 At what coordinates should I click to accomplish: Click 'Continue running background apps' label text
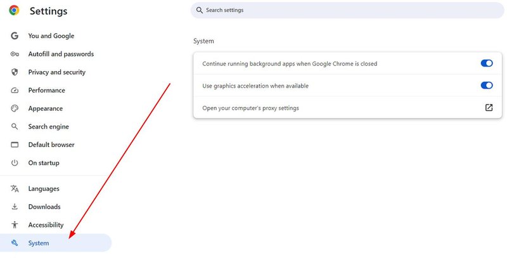[290, 63]
